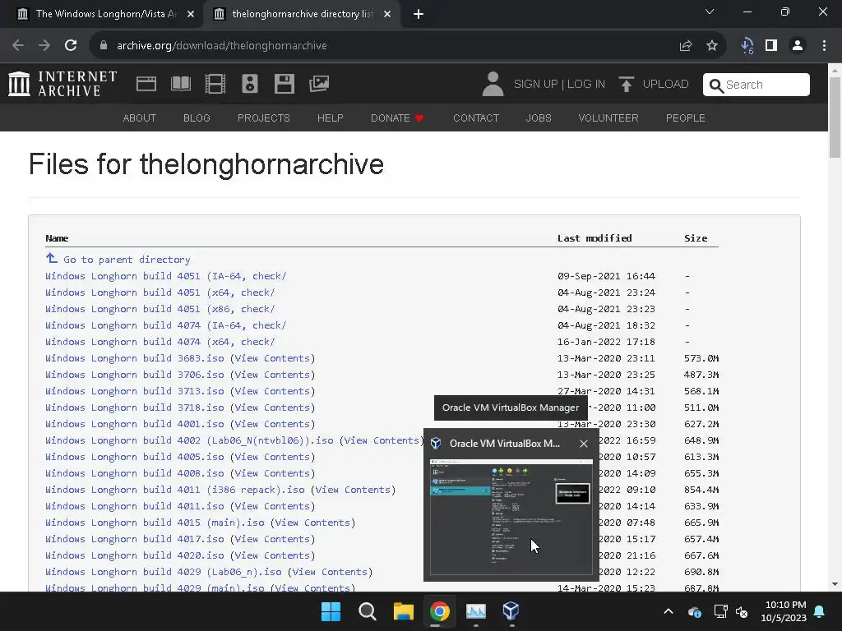Open the Internet Archive video film icon
842x631 pixels.
215,84
